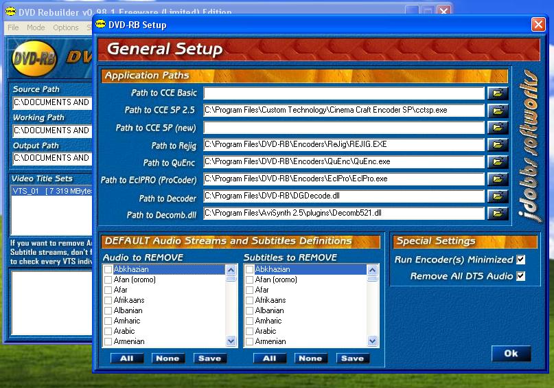This screenshot has width=554, height=388.
Task: Click the Path to Decoder field
Action: [x=344, y=196]
